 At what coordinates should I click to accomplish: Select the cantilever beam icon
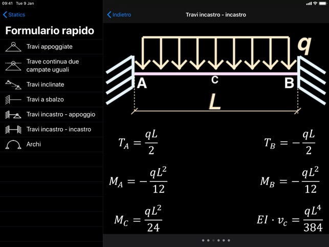click(13, 99)
